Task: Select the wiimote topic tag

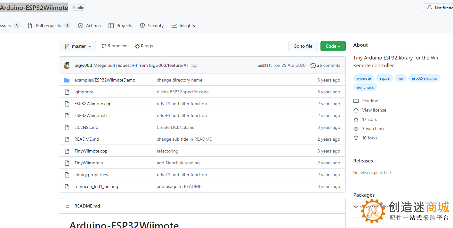Action: click(x=364, y=78)
